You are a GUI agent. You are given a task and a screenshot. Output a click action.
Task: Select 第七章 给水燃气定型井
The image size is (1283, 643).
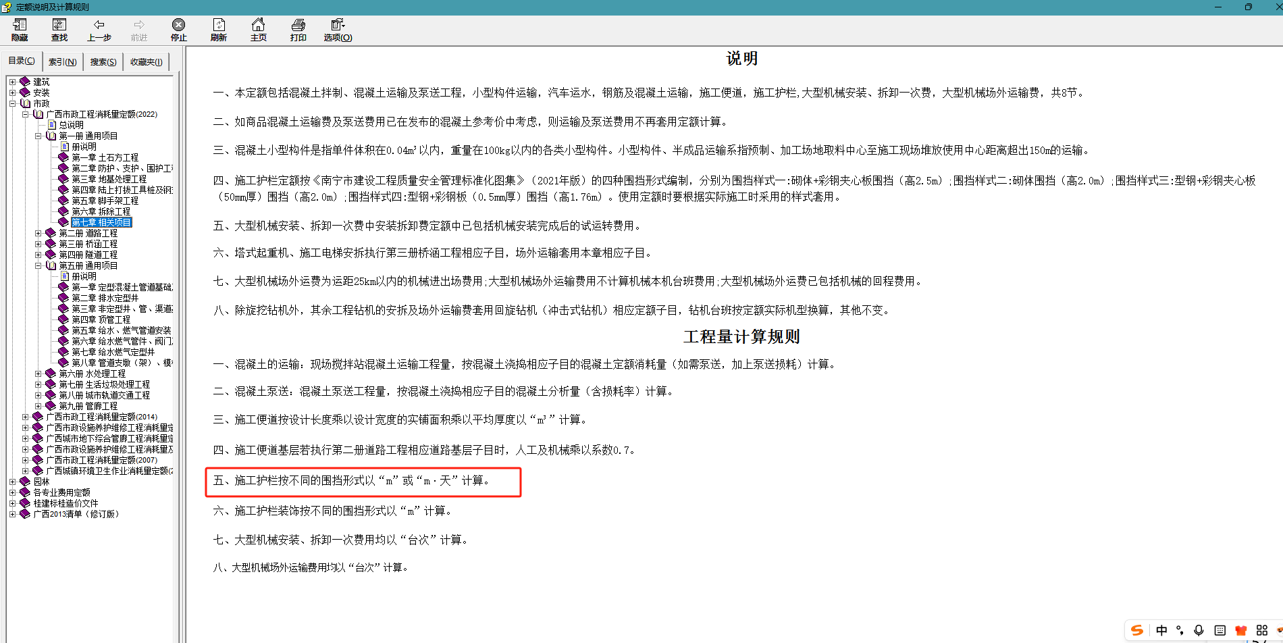(113, 352)
